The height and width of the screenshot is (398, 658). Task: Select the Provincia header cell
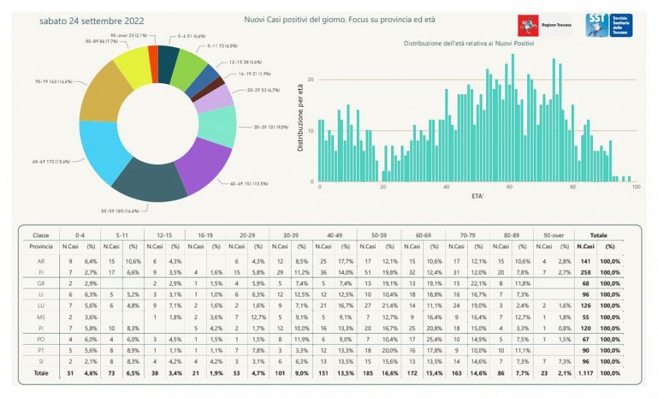point(41,248)
